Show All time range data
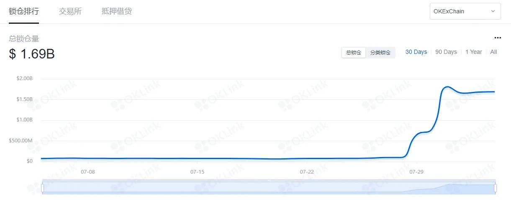 pyautogui.click(x=493, y=52)
